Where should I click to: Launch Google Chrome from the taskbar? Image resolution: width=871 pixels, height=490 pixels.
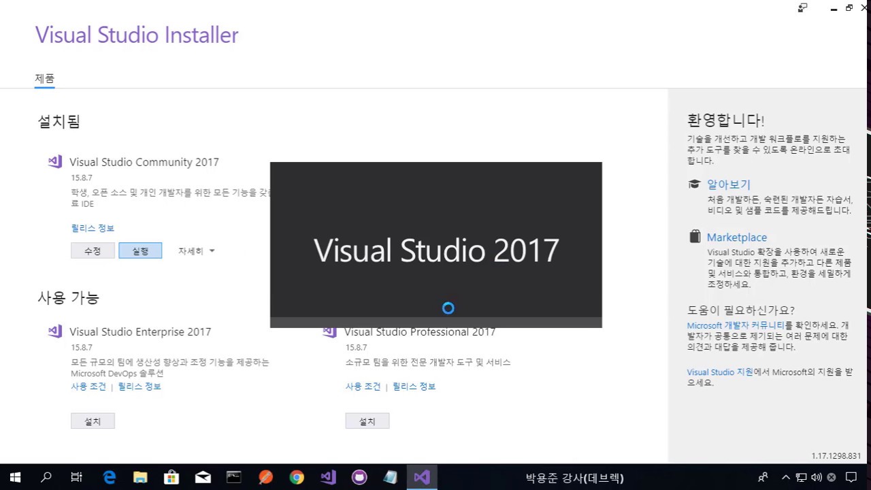[x=297, y=477]
